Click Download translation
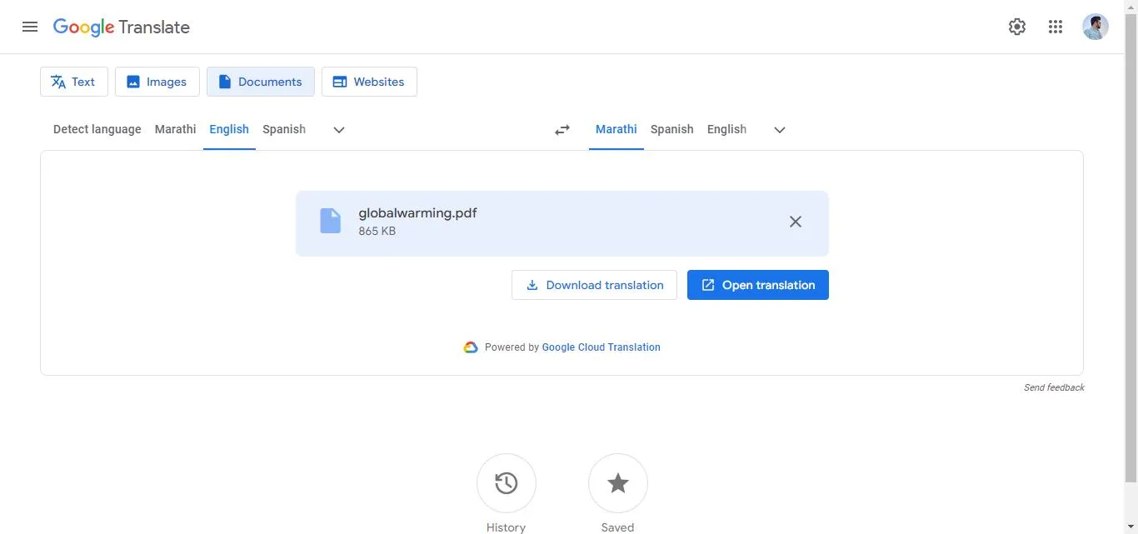Image resolution: width=1138 pixels, height=534 pixels. coord(594,284)
